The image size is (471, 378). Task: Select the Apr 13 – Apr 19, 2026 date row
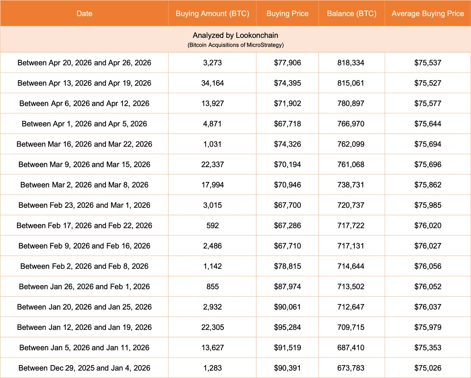pyautogui.click(x=84, y=83)
